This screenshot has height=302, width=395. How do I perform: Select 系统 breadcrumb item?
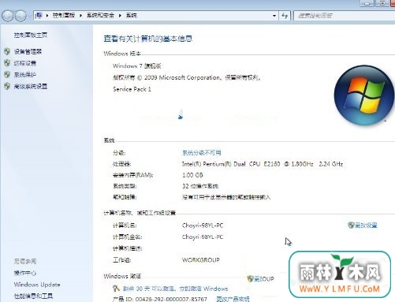point(131,15)
